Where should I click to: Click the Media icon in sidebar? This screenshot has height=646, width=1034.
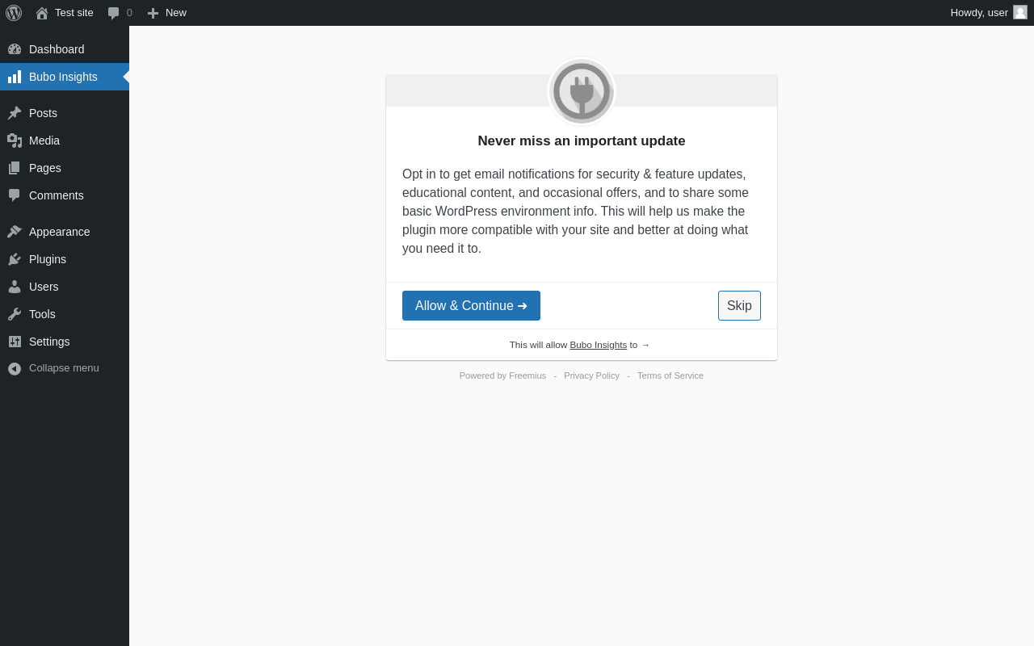[x=15, y=141]
